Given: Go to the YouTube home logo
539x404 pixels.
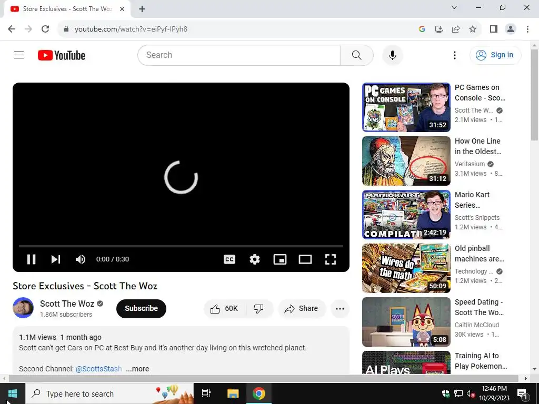Looking at the screenshot, I should (62, 55).
